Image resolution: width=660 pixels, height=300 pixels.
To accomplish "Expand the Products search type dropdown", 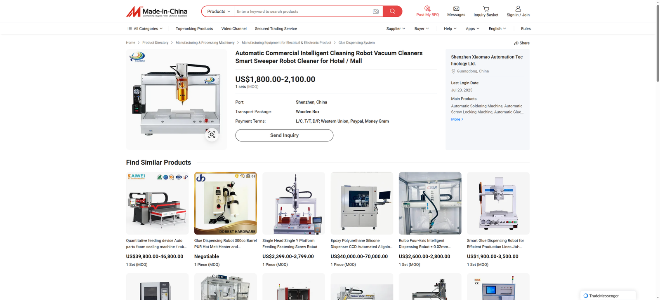I will 218,12.
